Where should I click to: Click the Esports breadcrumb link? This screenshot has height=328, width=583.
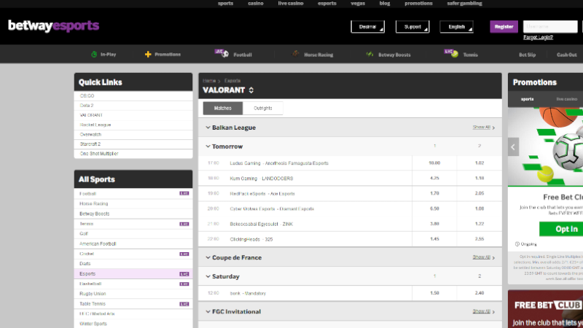pyautogui.click(x=232, y=81)
